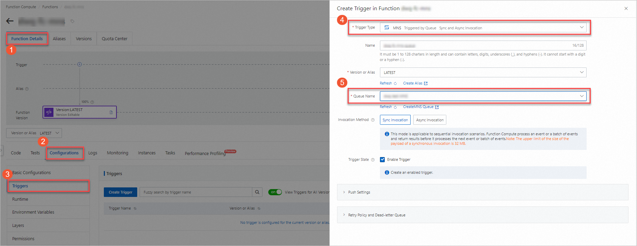637x246 pixels.
Task: Open the Monitoring tab
Action: [117, 153]
